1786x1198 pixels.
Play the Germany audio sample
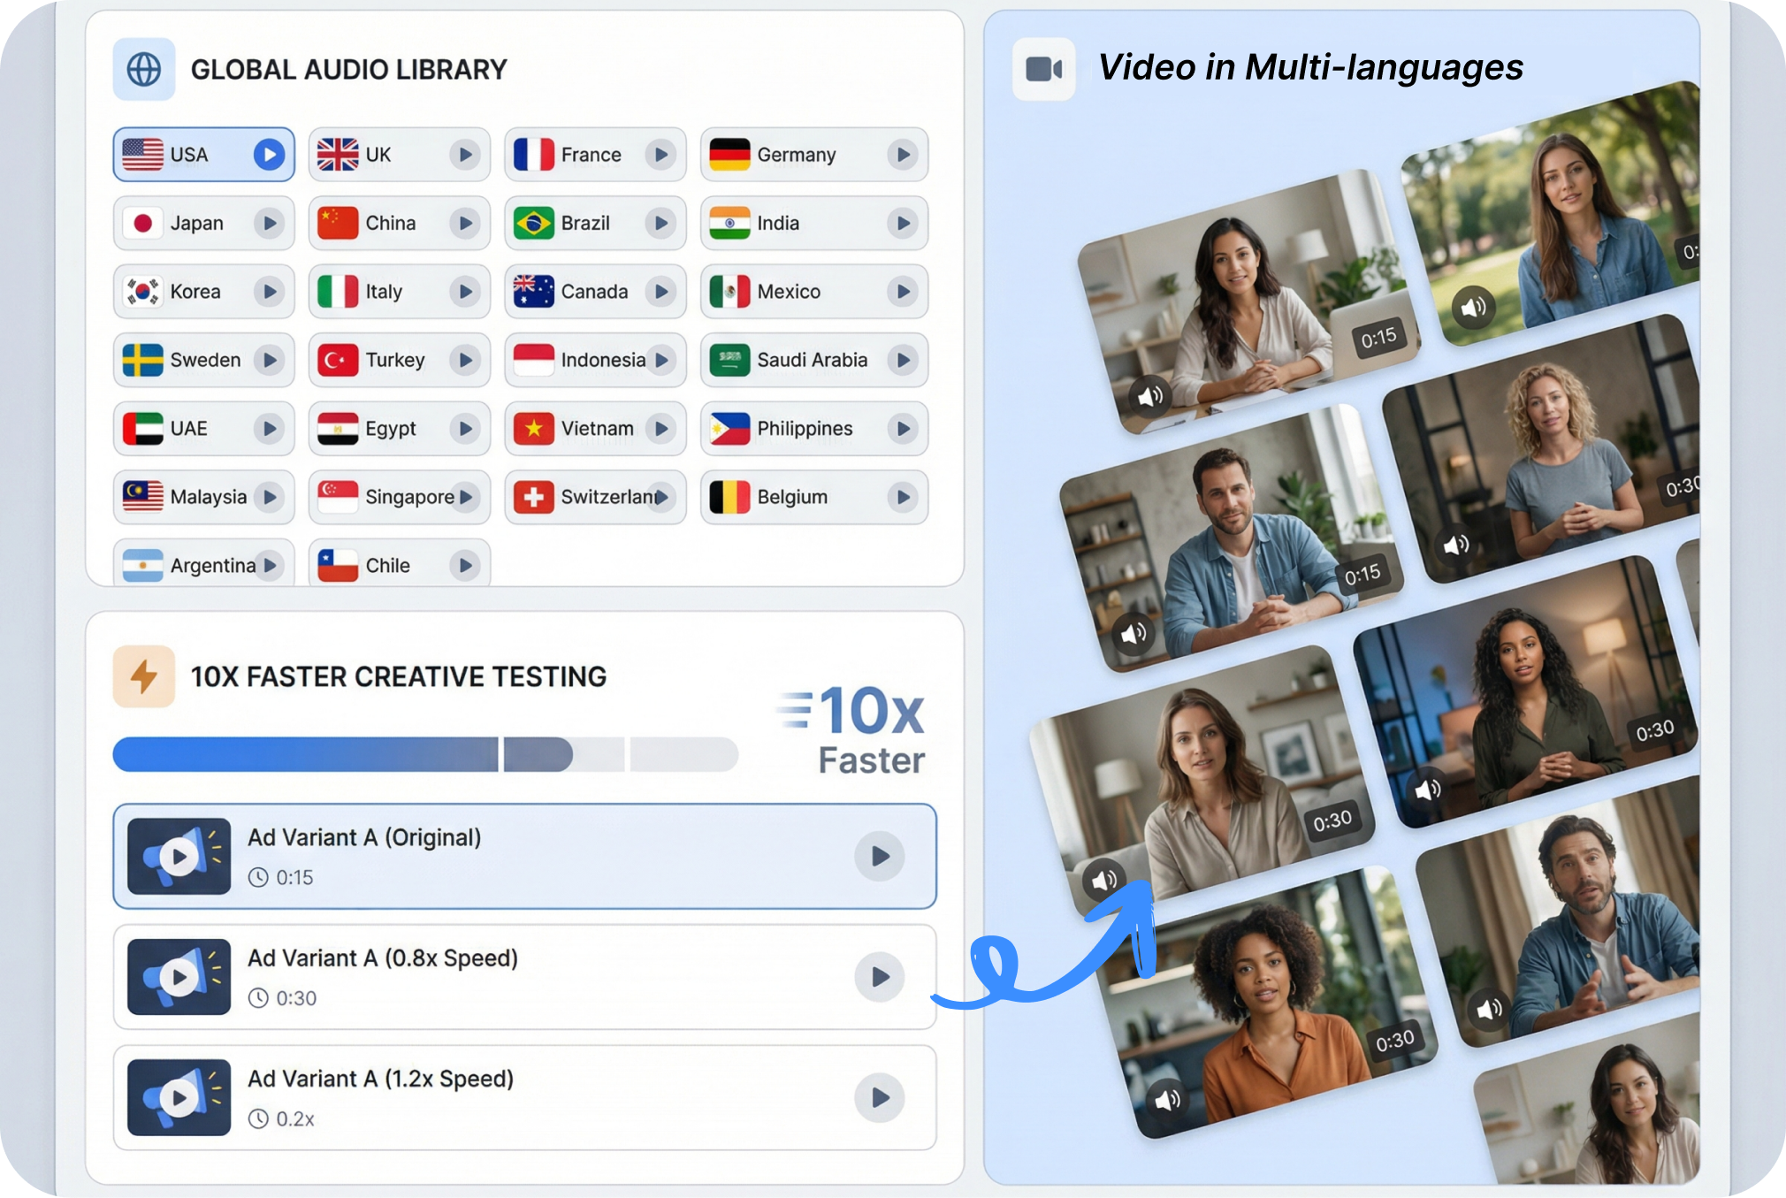point(903,155)
